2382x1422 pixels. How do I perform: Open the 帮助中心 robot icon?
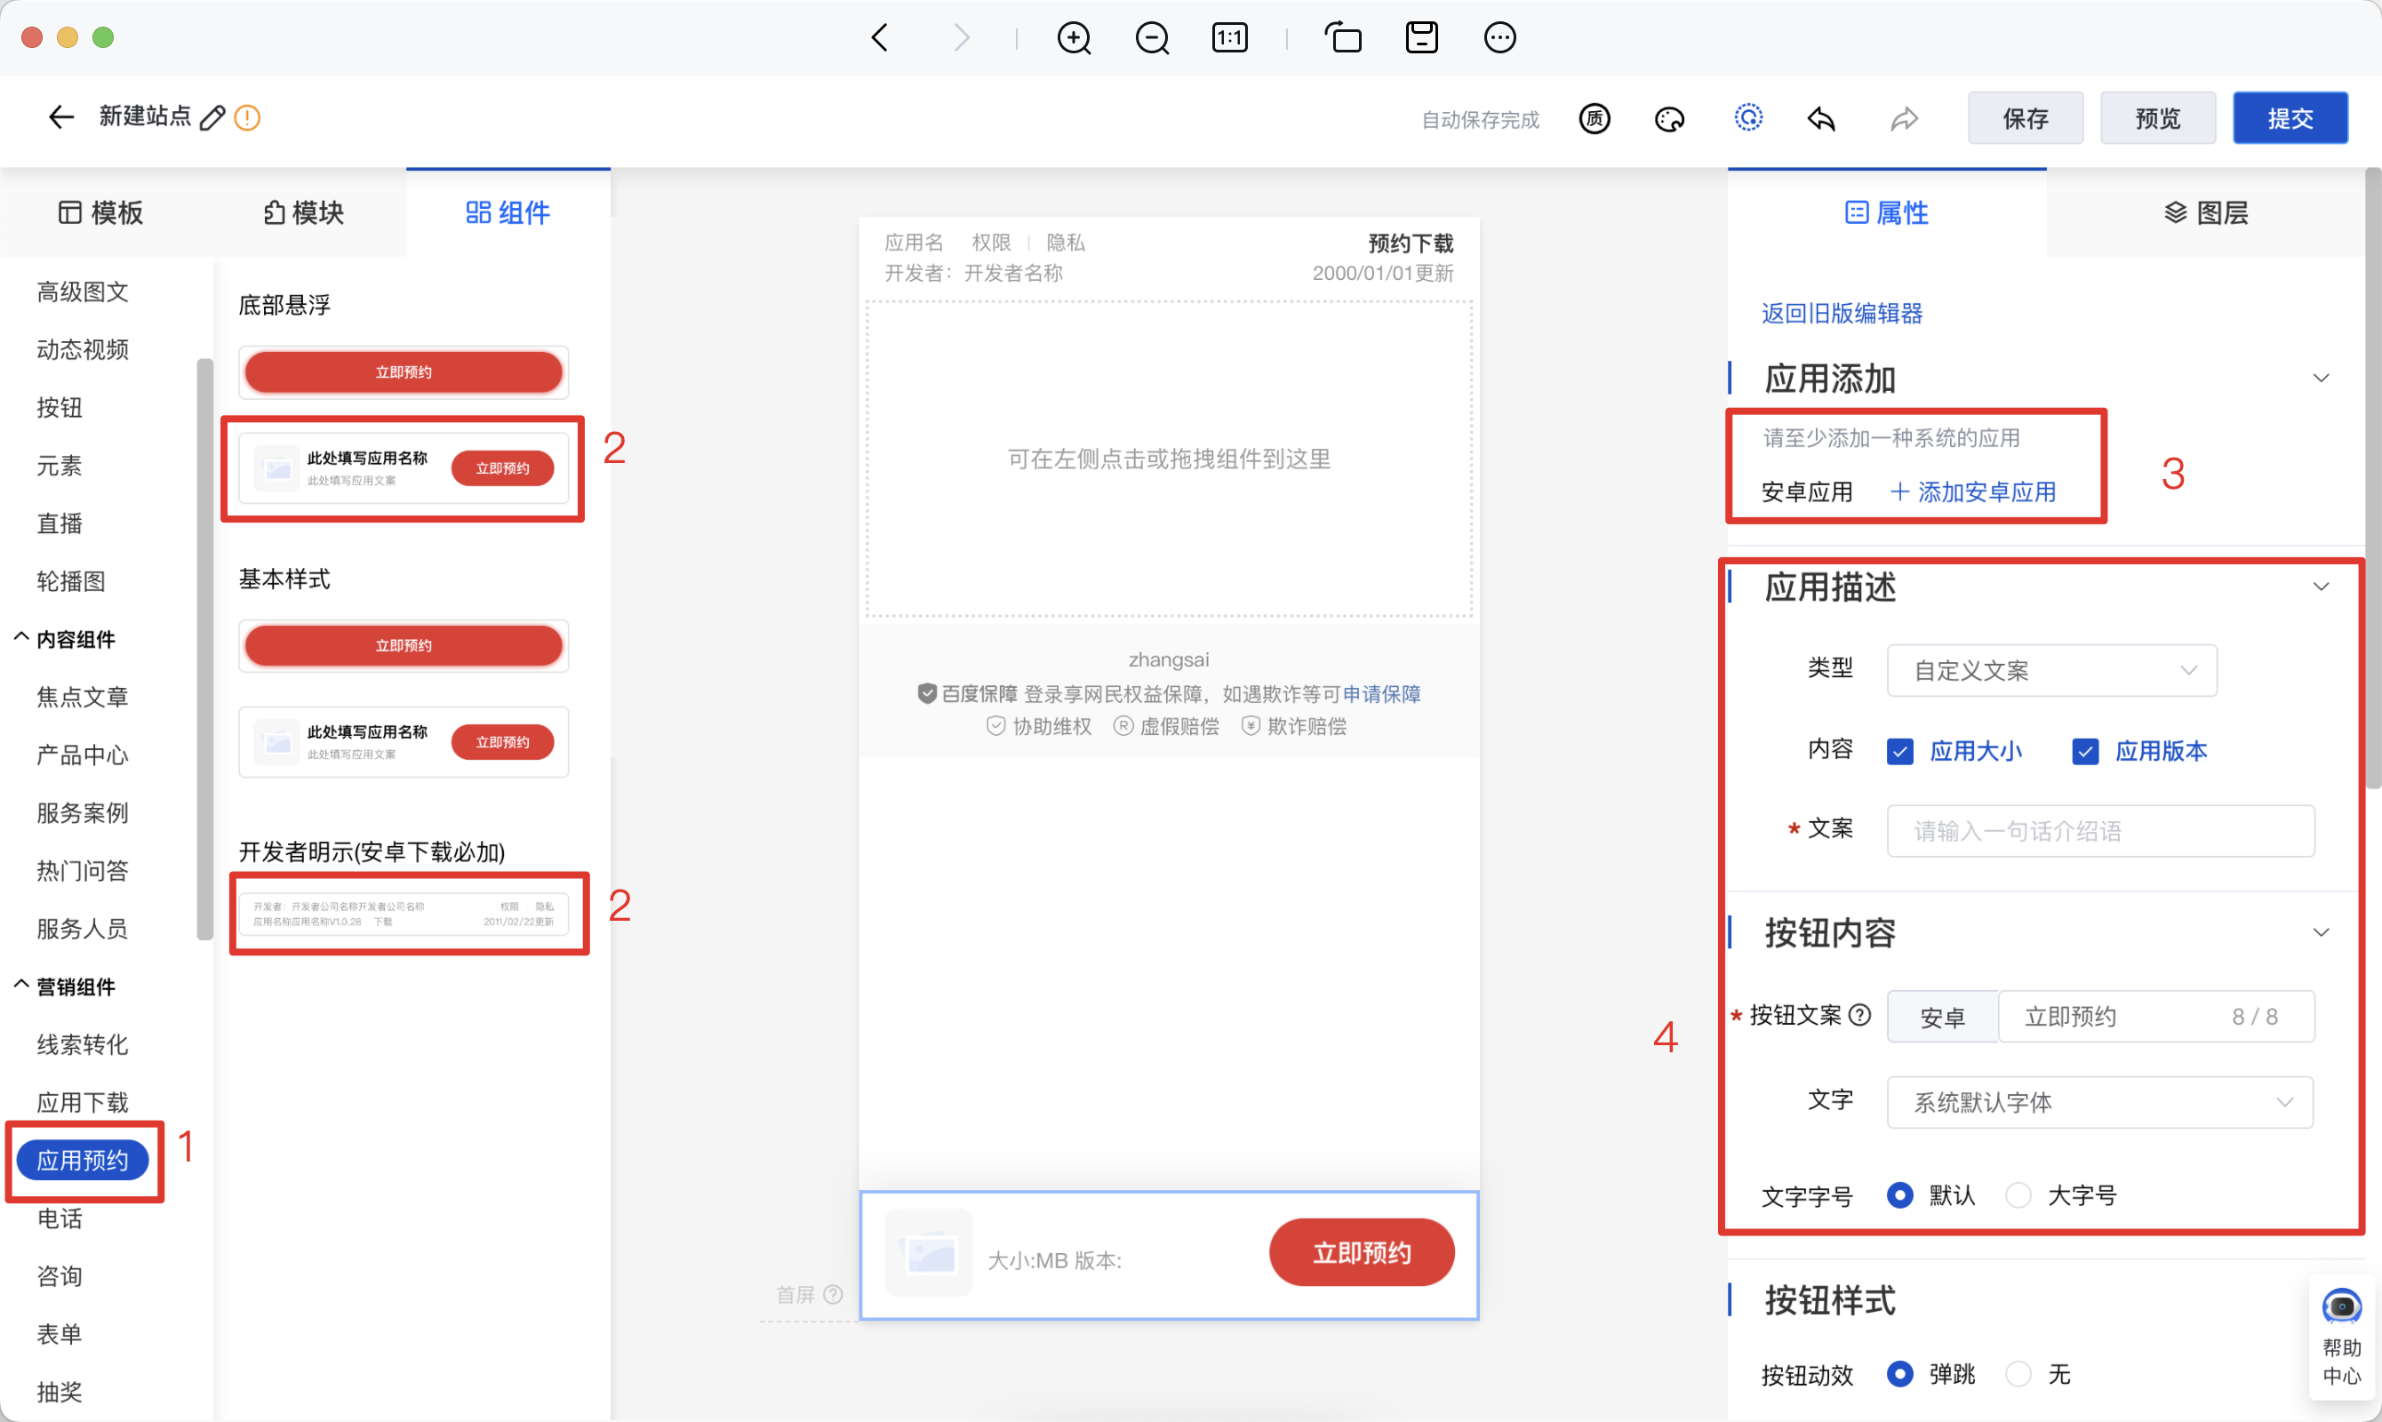pos(2341,1307)
